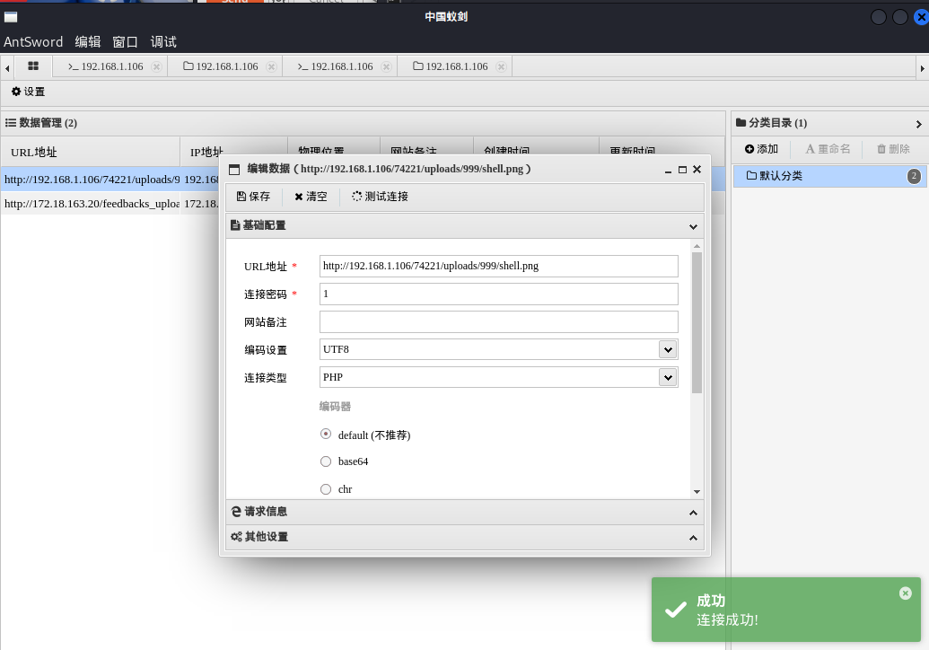Switch to the second terminal tab
The height and width of the screenshot is (650, 929).
coord(336,66)
